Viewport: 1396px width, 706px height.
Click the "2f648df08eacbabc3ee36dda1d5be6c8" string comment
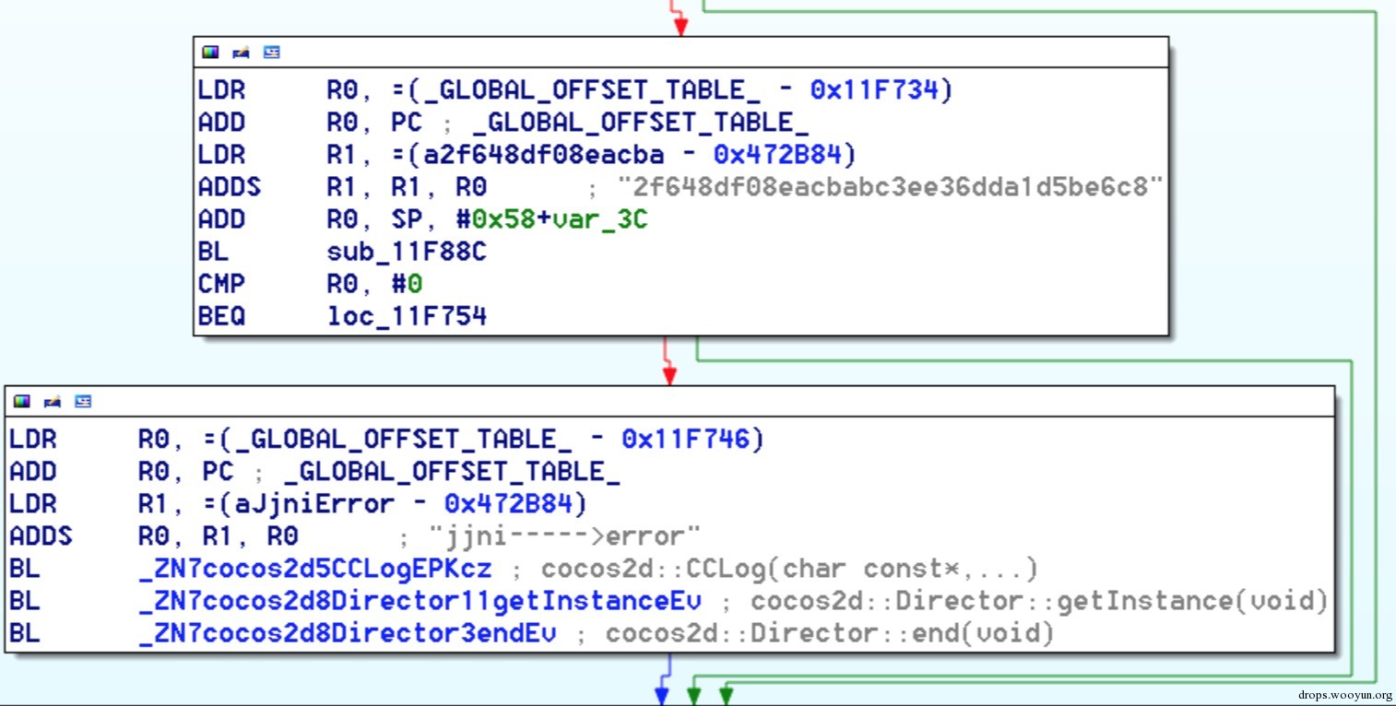(x=890, y=187)
